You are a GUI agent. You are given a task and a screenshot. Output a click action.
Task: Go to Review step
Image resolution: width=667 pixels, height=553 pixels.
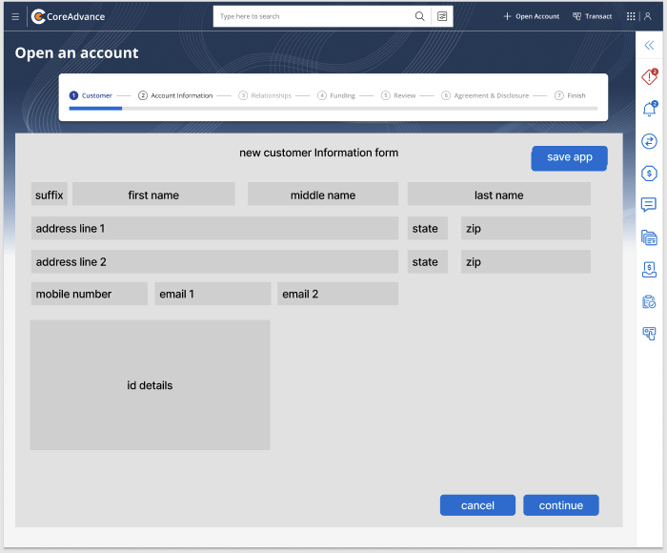pos(398,95)
